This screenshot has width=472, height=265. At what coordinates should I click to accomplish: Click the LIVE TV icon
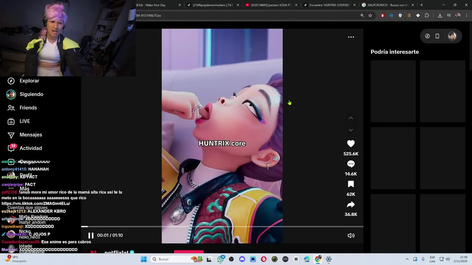click(x=11, y=121)
